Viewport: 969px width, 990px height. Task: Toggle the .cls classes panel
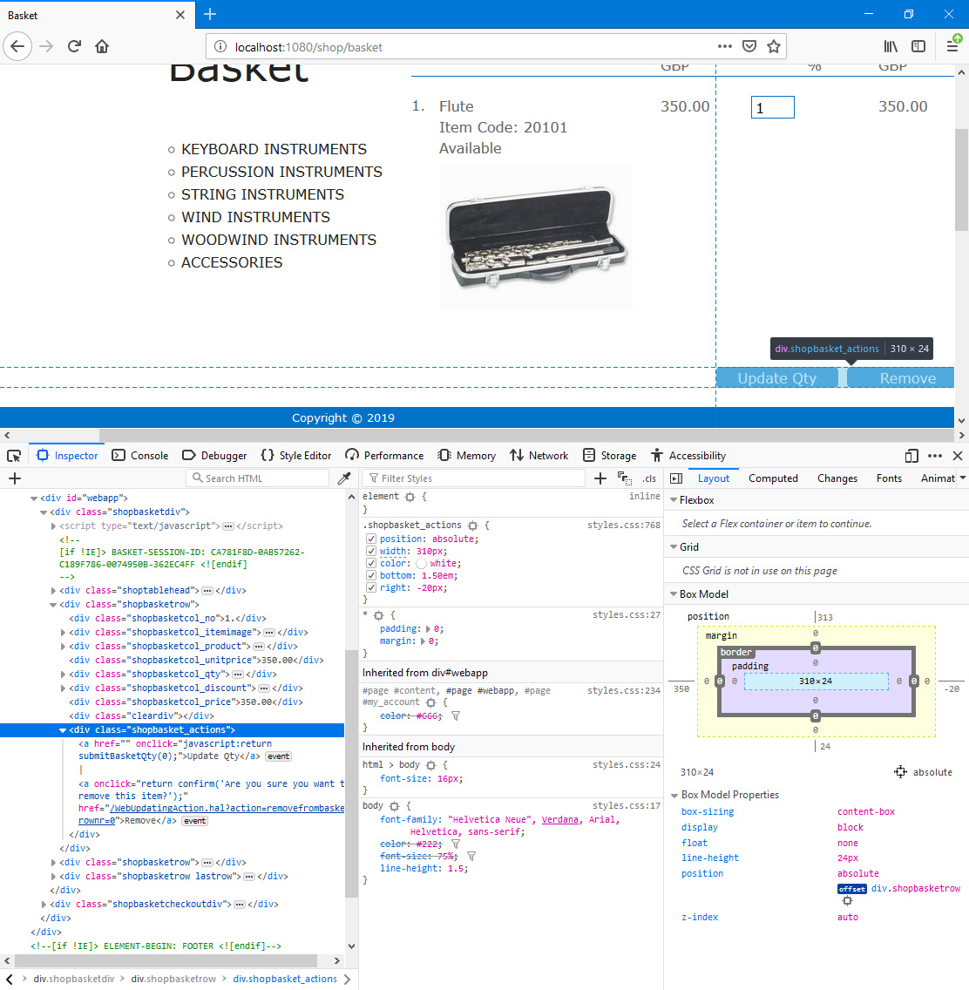coord(649,478)
